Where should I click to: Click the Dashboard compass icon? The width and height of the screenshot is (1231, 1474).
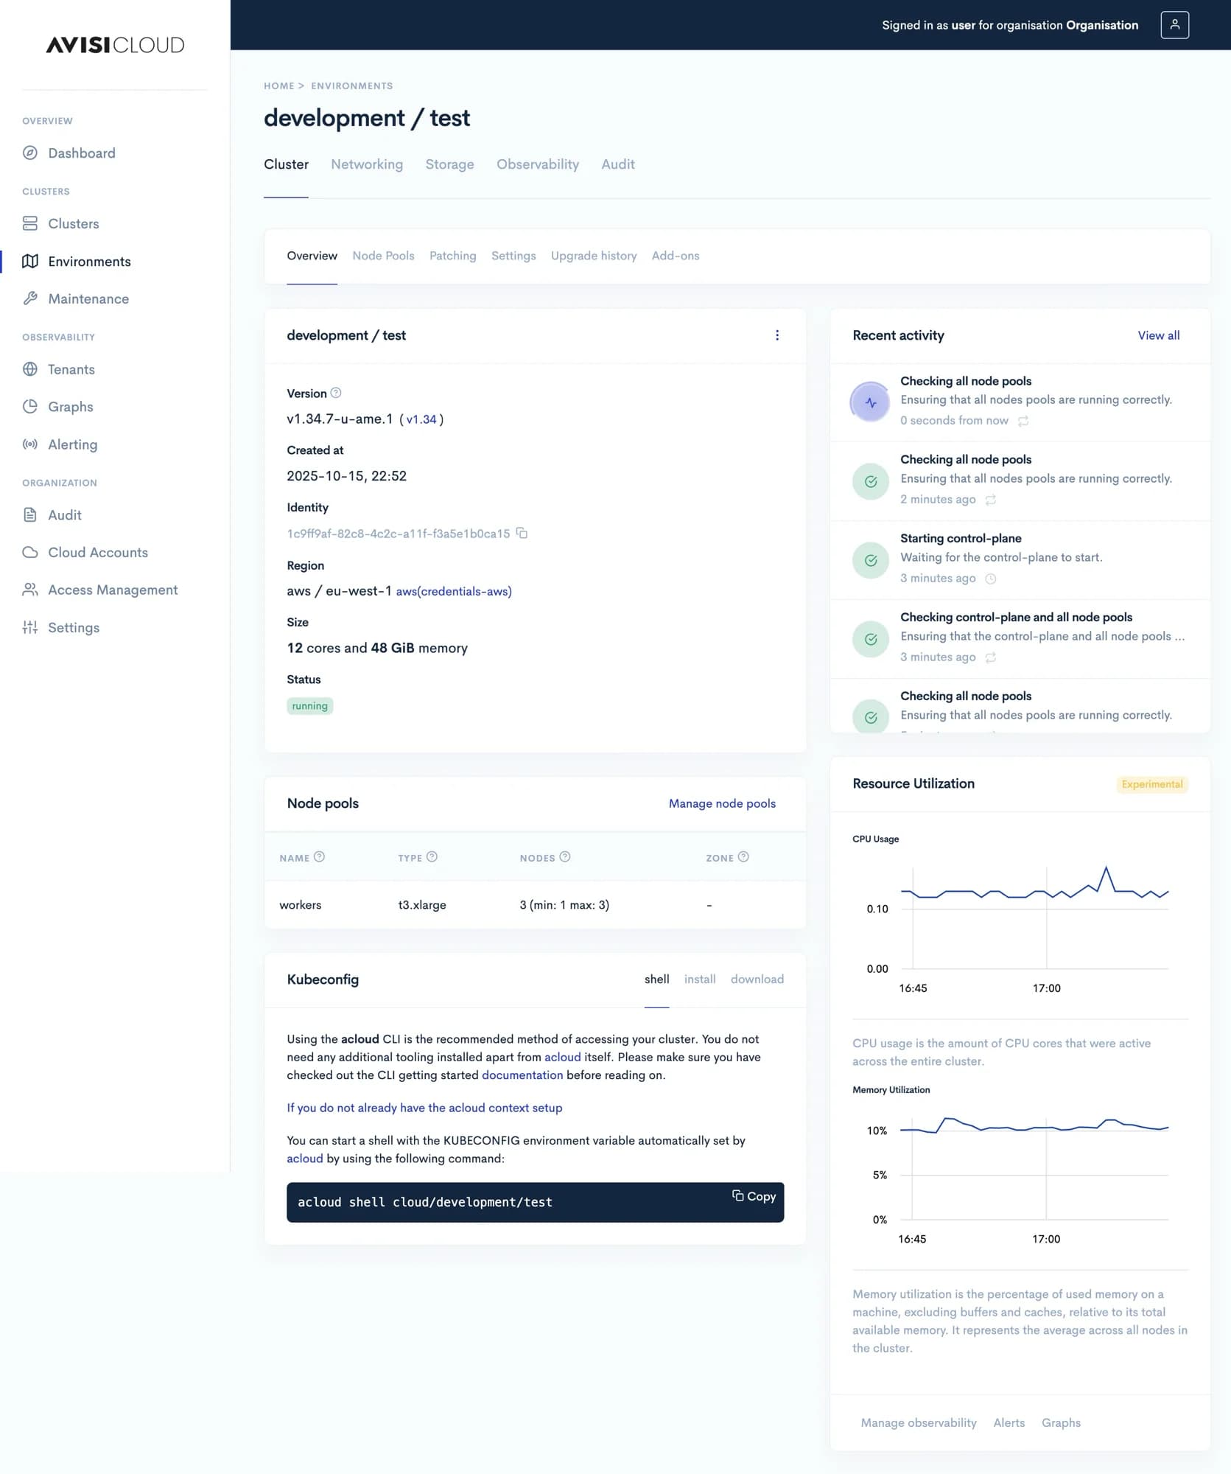coord(30,153)
